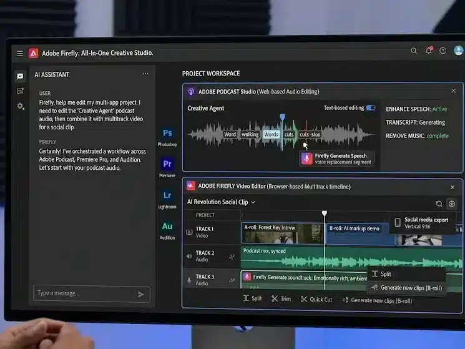Select the A-roll: Forest Key intrvw clip
Image resolution: width=465 pixels, height=349 pixels.
coord(282,233)
